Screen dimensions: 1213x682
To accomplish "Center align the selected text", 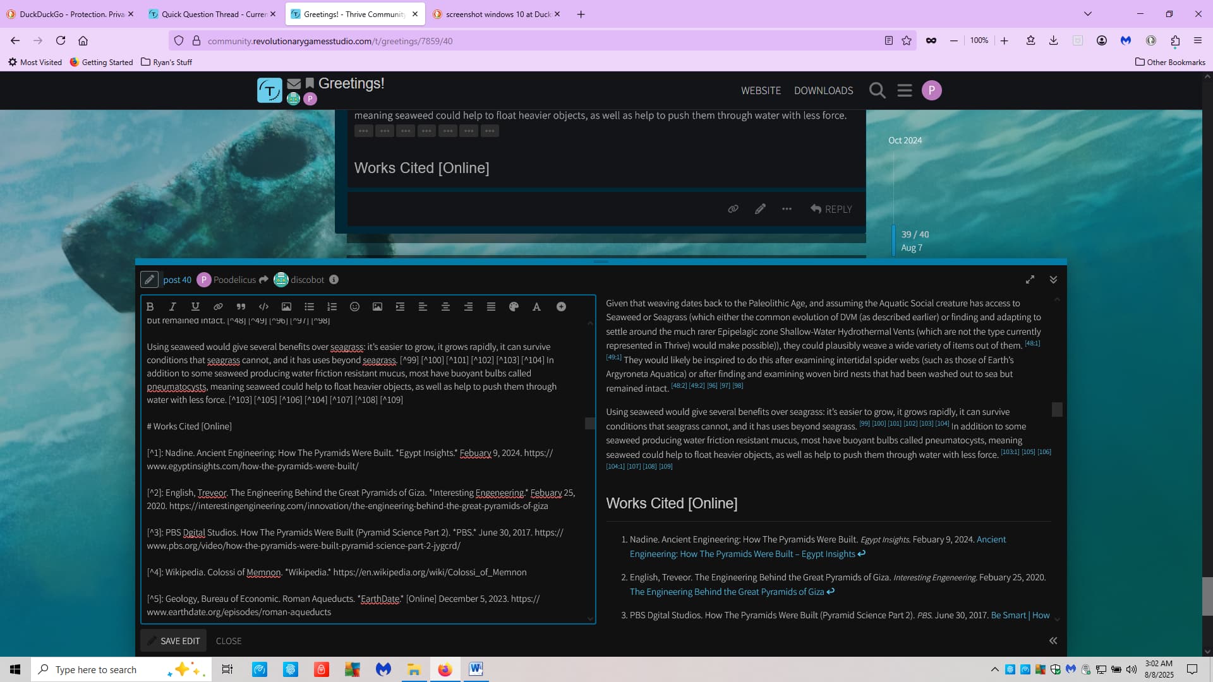I will coord(445,307).
